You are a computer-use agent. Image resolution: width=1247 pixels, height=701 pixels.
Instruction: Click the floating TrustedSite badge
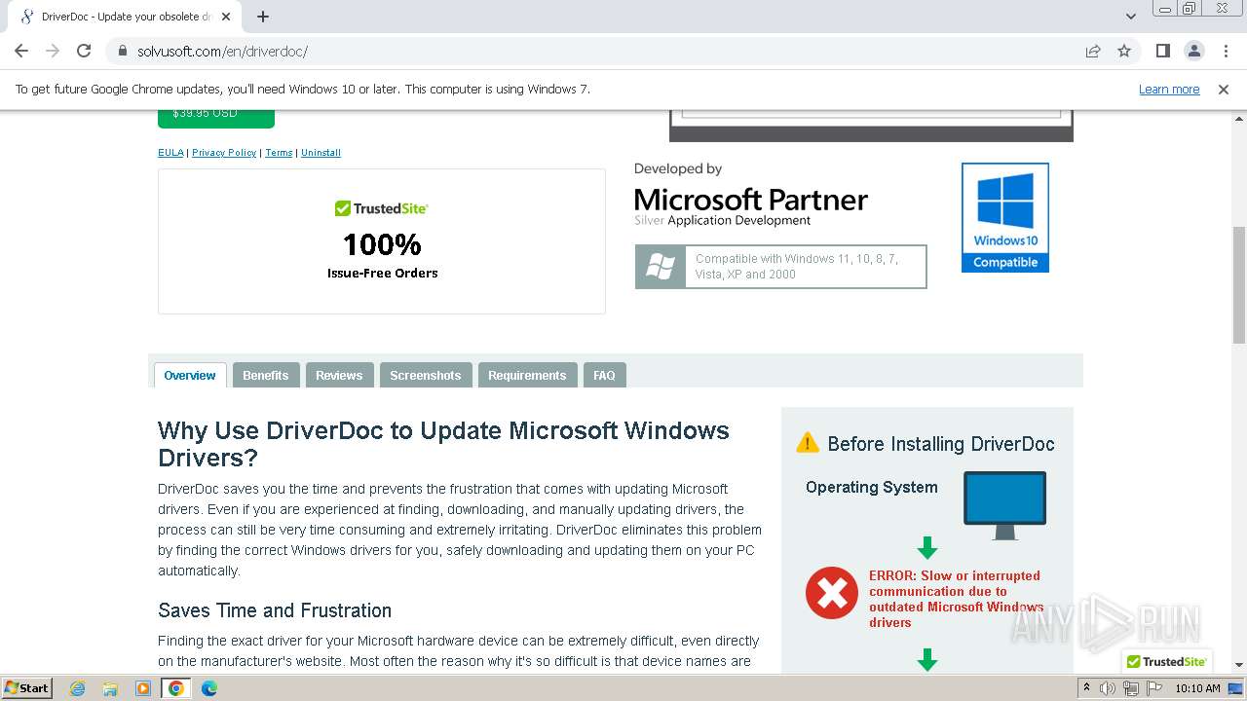1166,661
